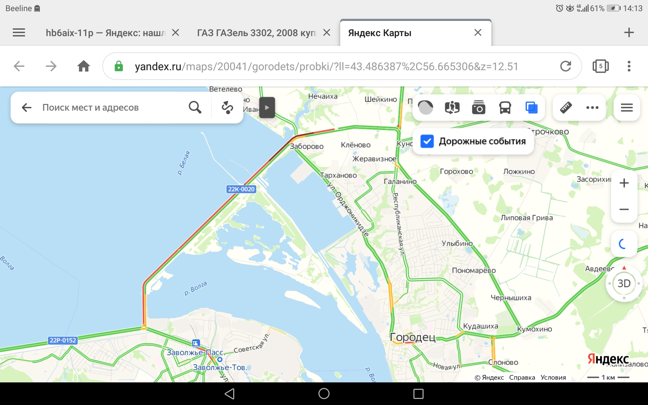Open street panoramas layer
The image size is (648, 405).
point(452,108)
